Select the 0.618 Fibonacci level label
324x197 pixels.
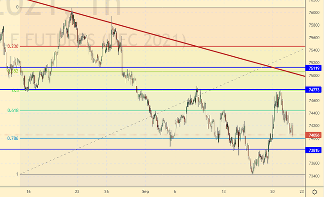12,110
